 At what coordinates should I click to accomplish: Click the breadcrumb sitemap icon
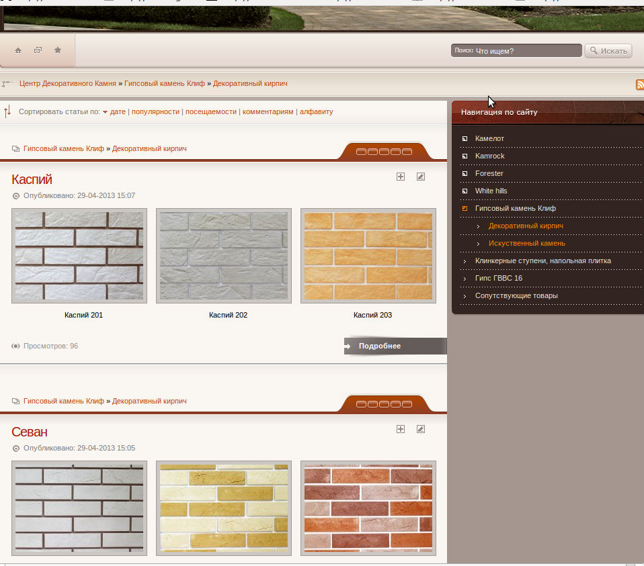tap(7, 84)
